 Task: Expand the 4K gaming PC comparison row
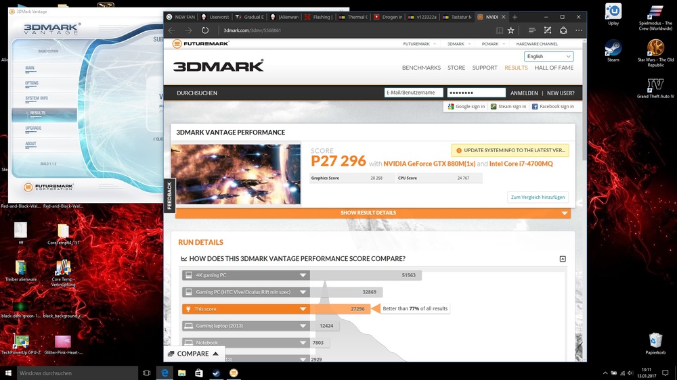coord(303,275)
